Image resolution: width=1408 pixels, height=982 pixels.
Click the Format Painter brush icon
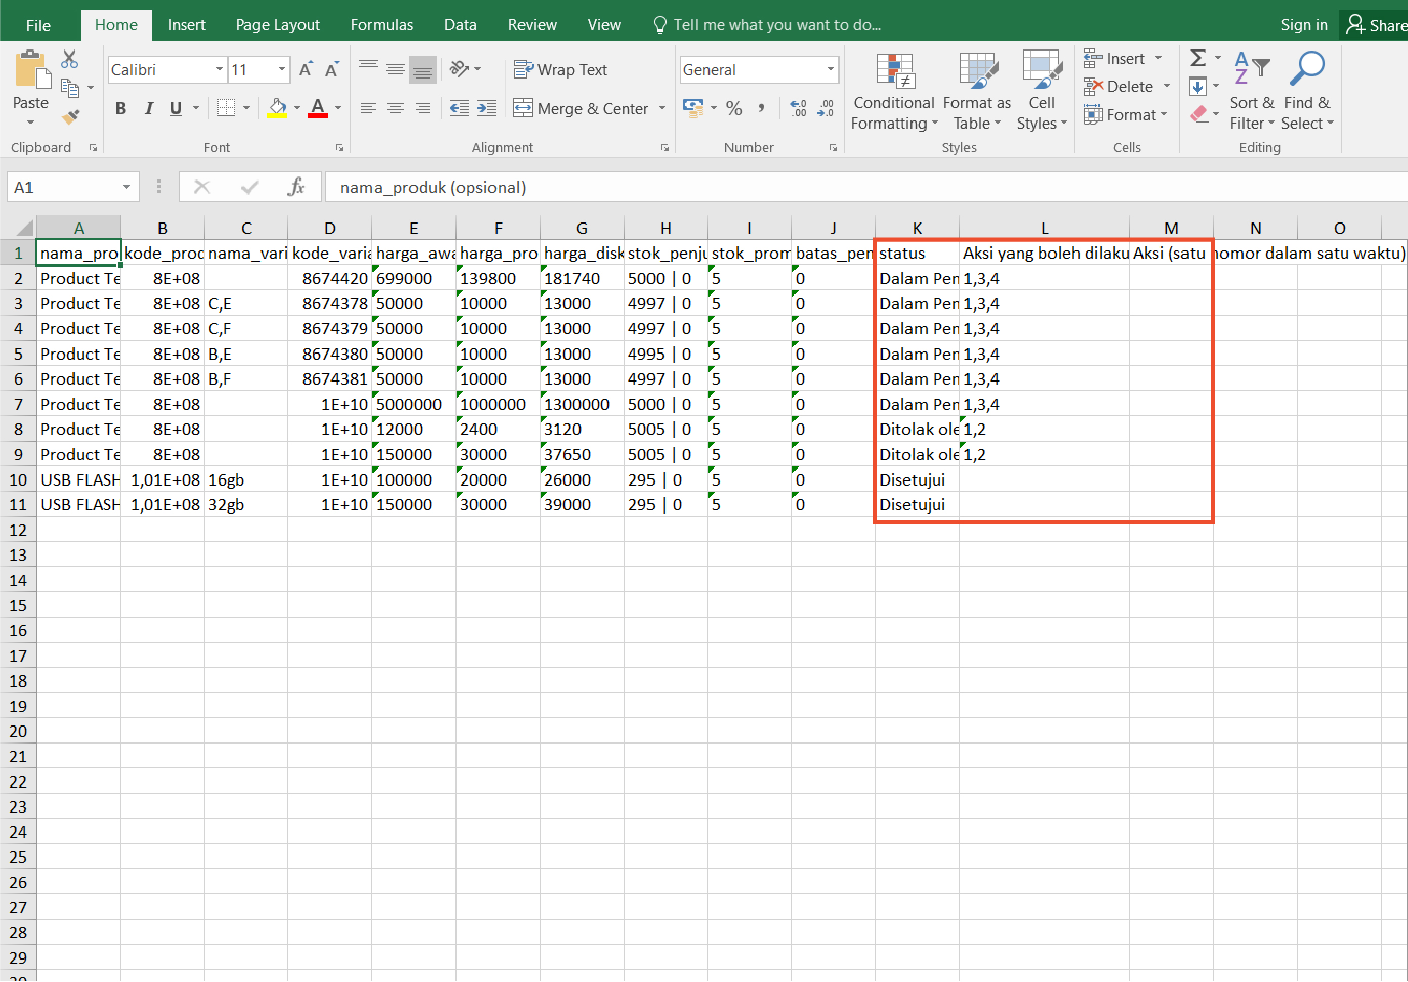click(70, 116)
